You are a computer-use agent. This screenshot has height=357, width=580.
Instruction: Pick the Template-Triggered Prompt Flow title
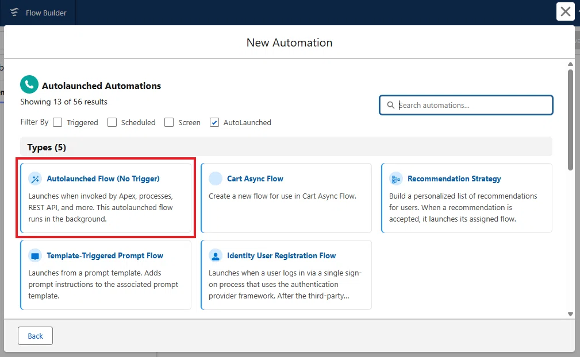click(x=105, y=255)
